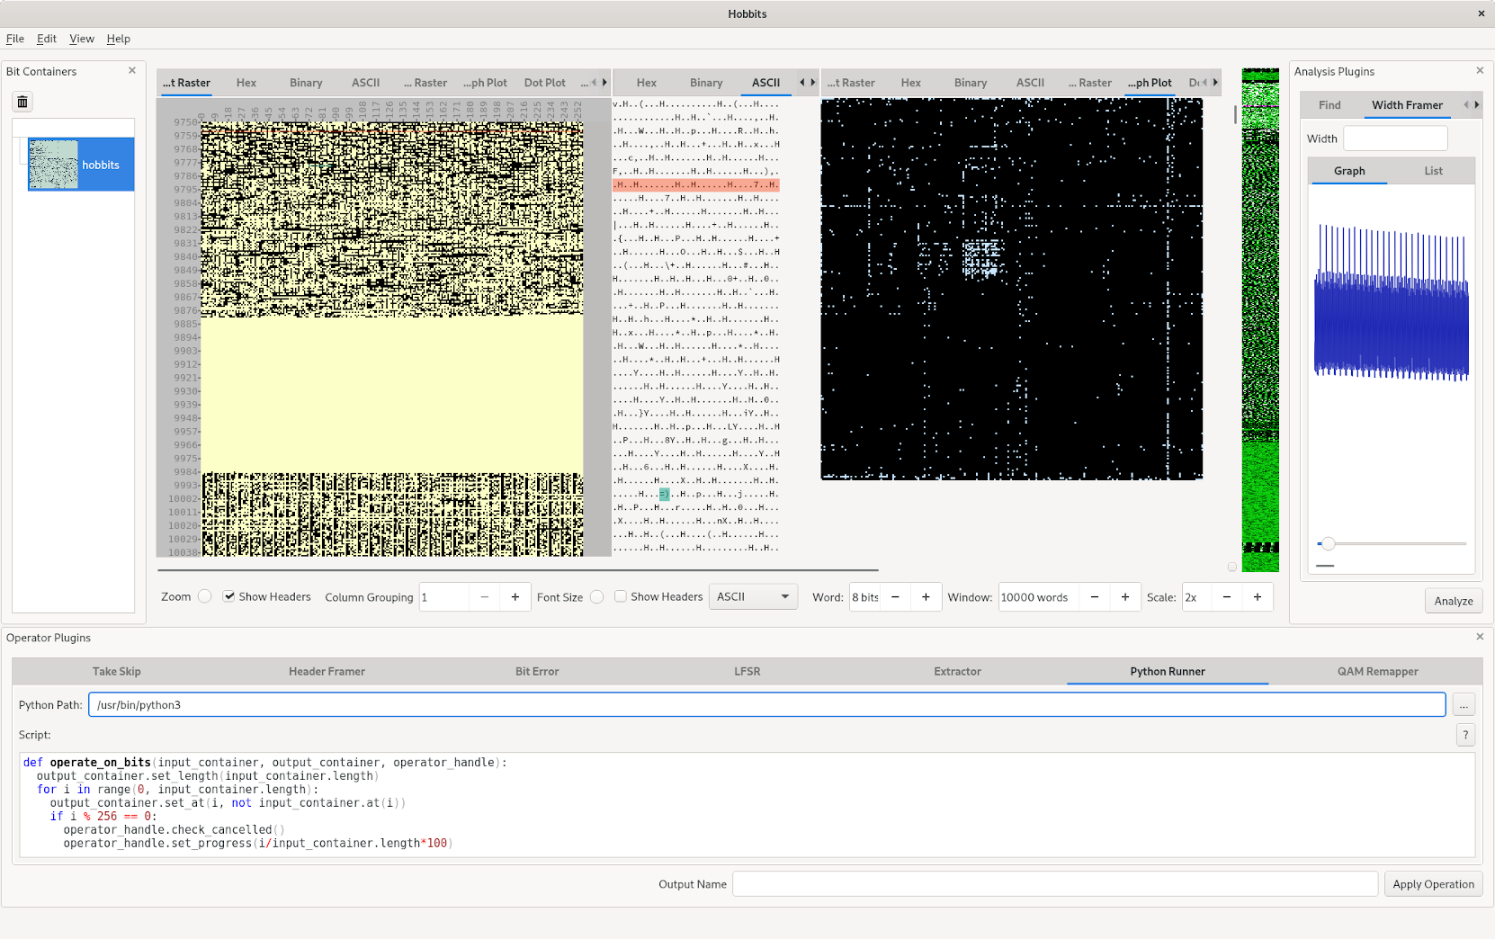Select ASCII tab in third display
Viewport: 1495px width, 939px height.
click(1030, 83)
